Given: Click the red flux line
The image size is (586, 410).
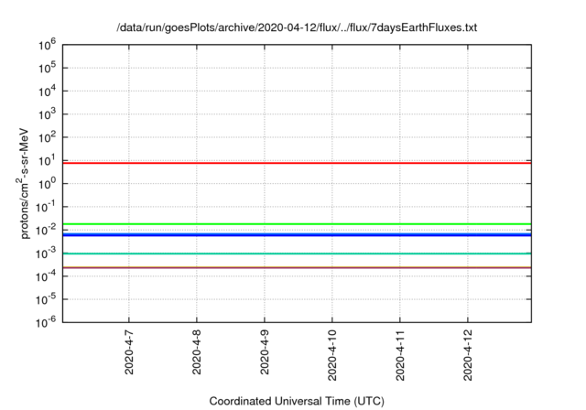Looking at the screenshot, I should coord(297,163).
